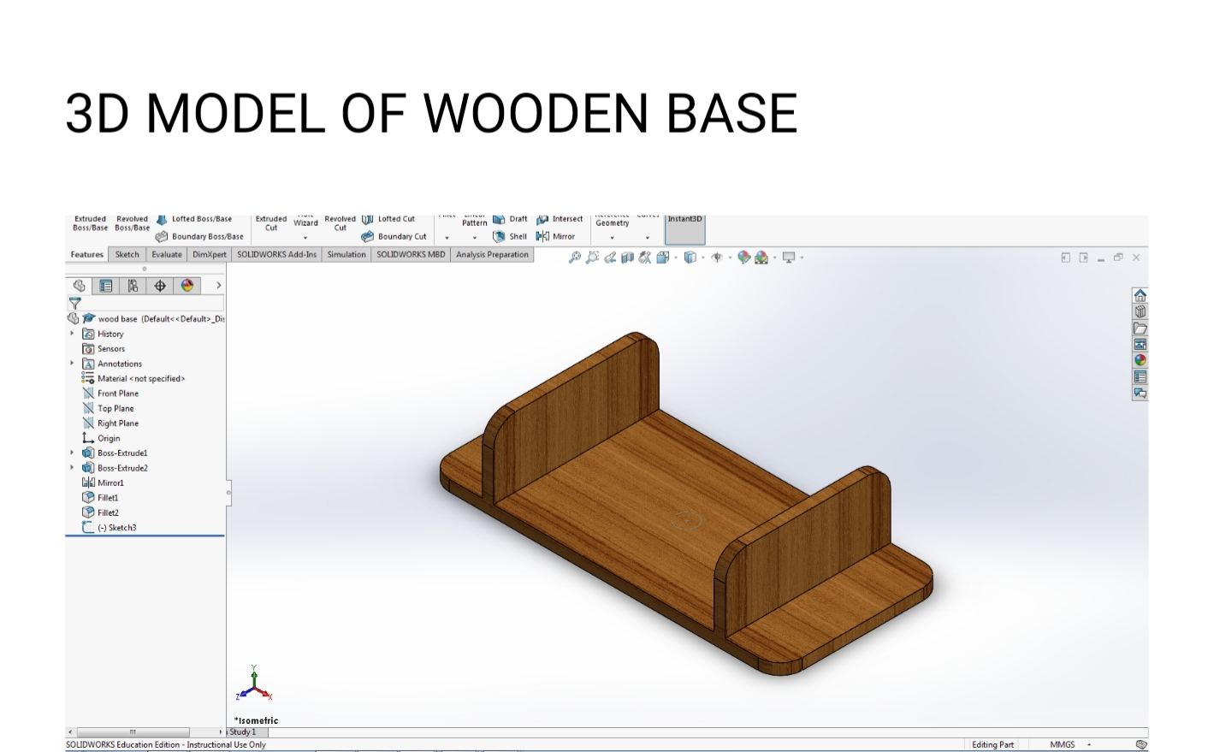Click the Lofted Cut tool
Screen dimensions: 1208x752
(x=388, y=220)
